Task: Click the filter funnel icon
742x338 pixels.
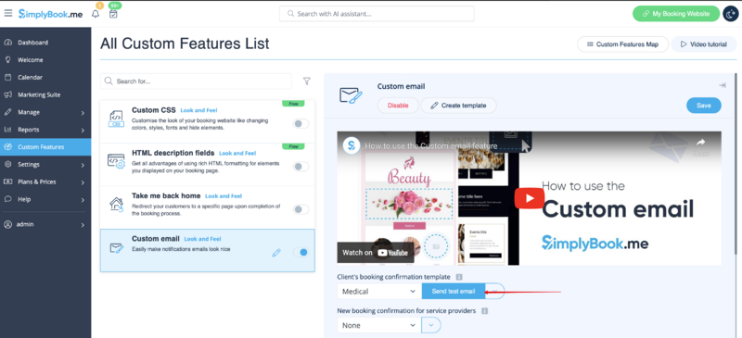Action: pos(307,81)
